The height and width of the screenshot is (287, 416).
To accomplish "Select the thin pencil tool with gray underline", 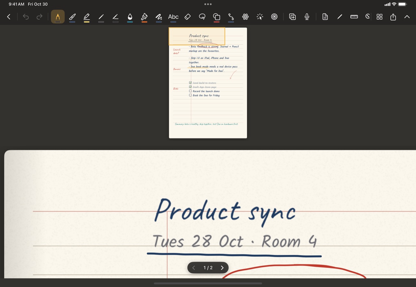I will pos(101,17).
